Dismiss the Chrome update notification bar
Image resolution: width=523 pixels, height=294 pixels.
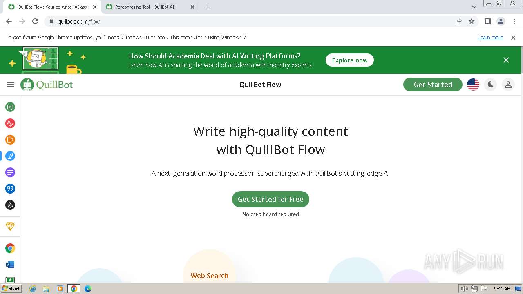tap(513, 37)
